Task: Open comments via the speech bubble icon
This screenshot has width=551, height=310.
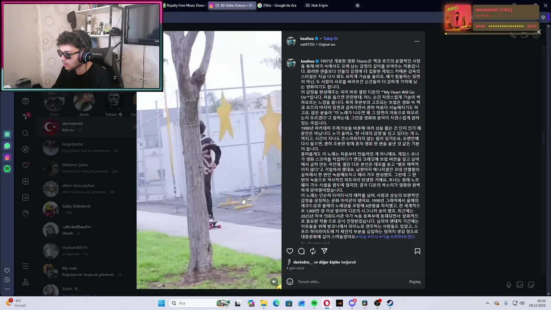Action: point(301,251)
